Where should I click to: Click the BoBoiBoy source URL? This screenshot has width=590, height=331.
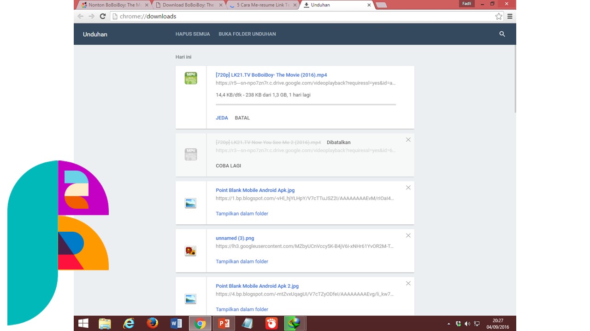tap(306, 83)
